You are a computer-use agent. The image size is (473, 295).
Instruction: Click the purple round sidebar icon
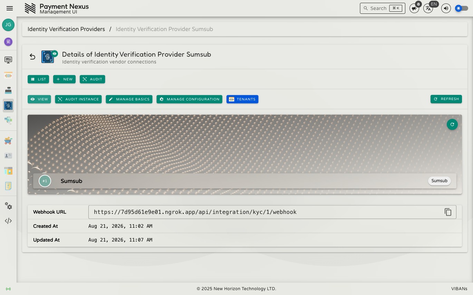(8, 42)
